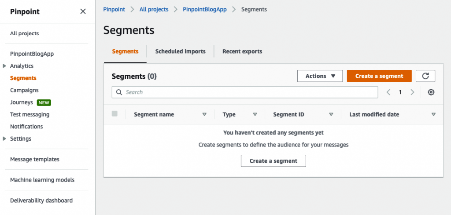
Task: Switch to the Segments tab
Action: point(125,51)
